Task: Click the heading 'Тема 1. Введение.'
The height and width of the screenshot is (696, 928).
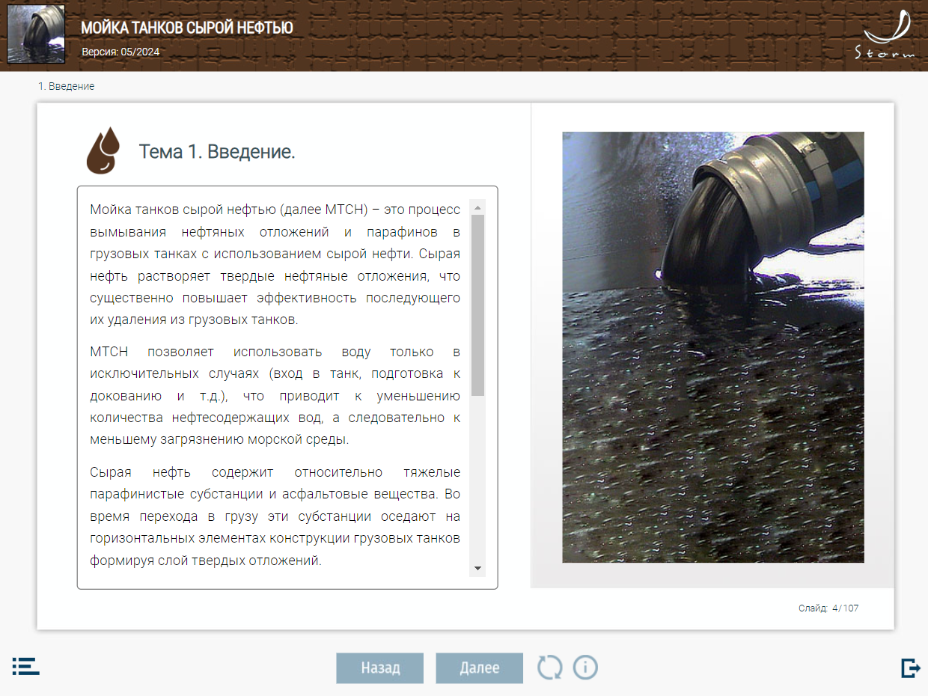Action: click(217, 152)
